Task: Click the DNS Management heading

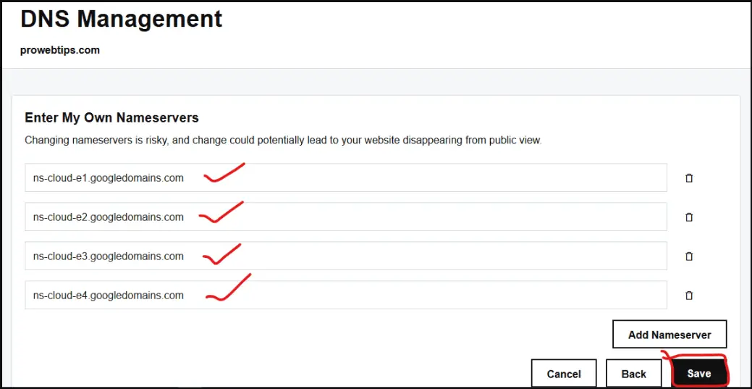Action: 122,20
